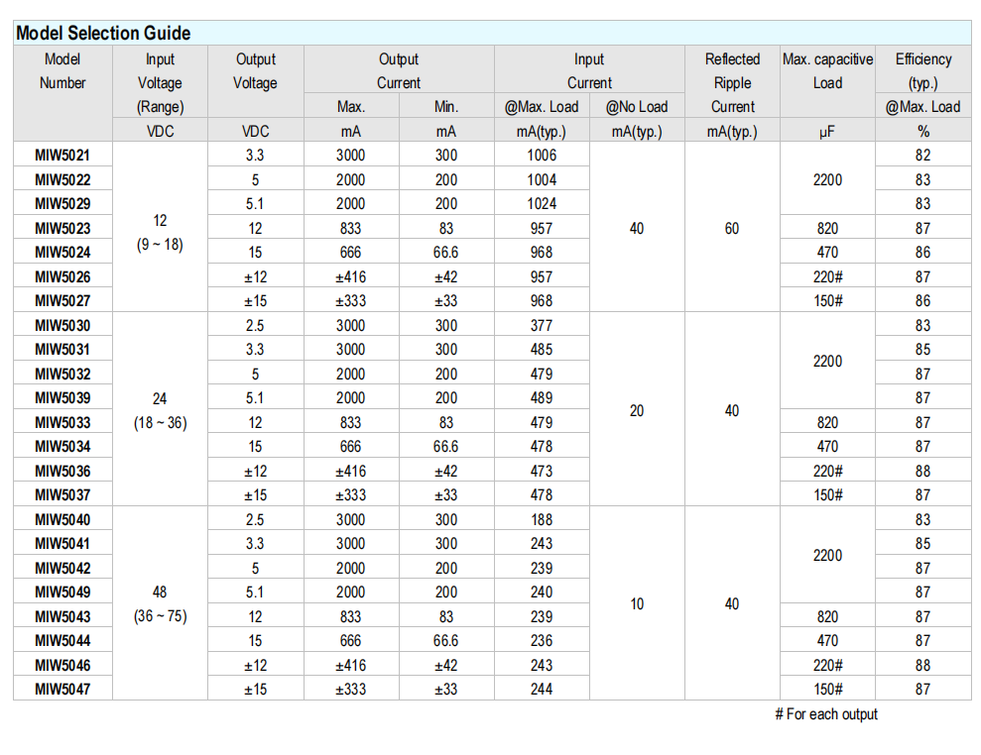Image resolution: width=981 pixels, height=755 pixels.
Task: Click the 1006 input current value
Action: coord(542,155)
